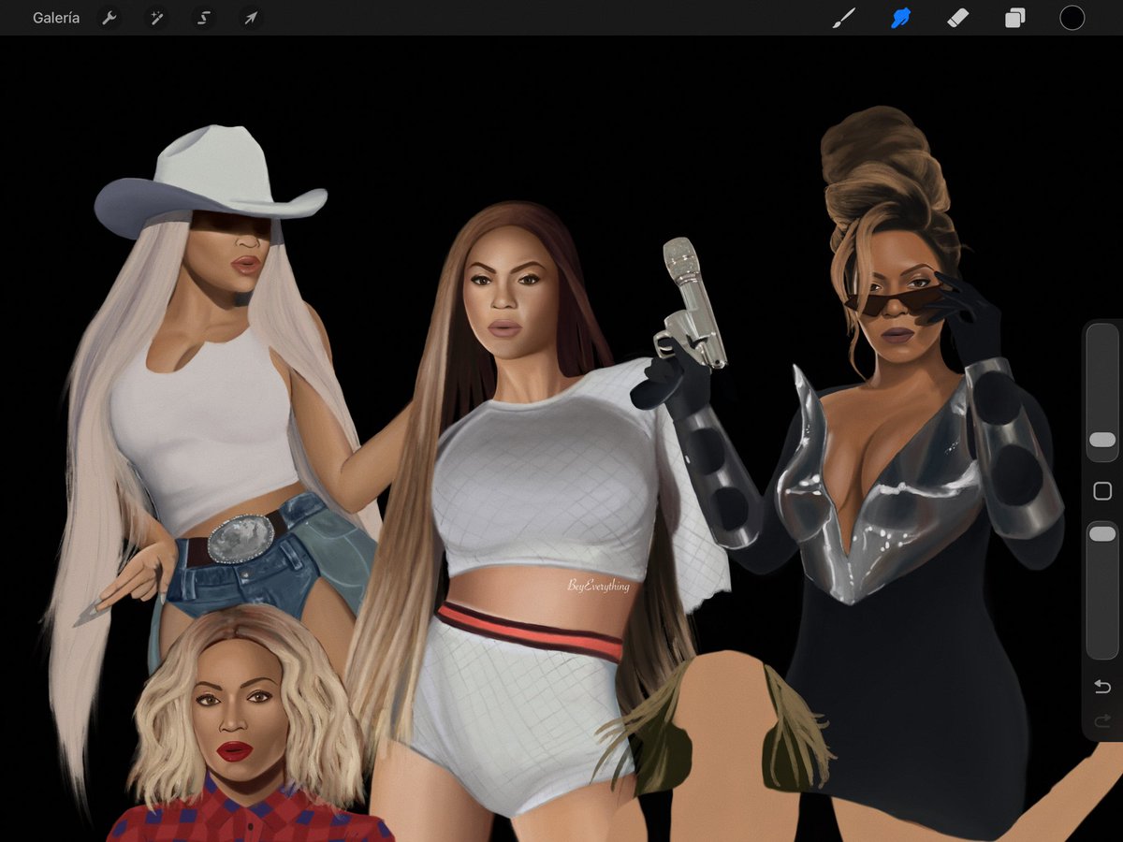Open the black color picker circle
1123x842 pixels.
click(x=1072, y=18)
